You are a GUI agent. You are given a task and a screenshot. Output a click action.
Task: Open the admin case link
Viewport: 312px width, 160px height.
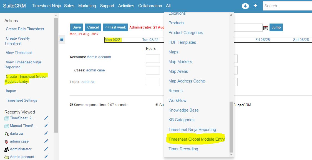[x=95, y=70]
